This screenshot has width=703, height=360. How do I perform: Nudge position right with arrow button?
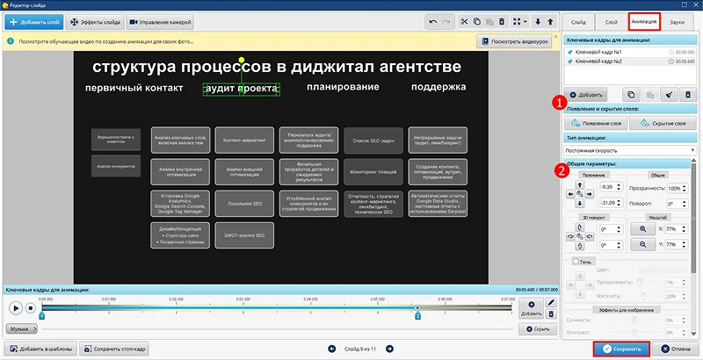click(590, 194)
